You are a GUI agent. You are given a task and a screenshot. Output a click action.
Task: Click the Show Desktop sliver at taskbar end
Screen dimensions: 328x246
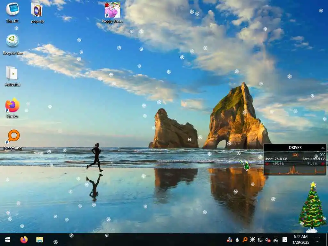point(327,240)
